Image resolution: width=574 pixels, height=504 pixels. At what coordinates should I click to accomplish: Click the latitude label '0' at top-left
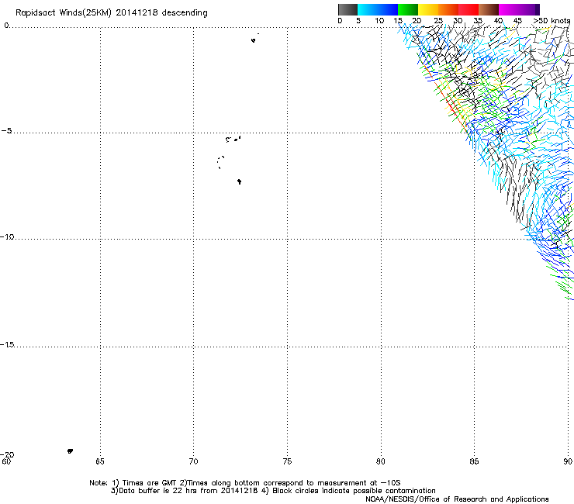pos(6,26)
